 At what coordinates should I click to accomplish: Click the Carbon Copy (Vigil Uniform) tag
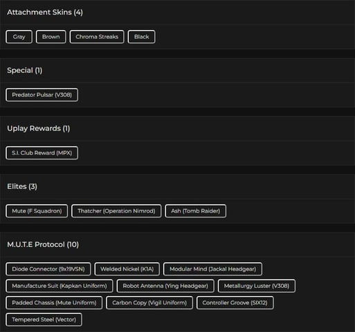pyautogui.click(x=149, y=303)
